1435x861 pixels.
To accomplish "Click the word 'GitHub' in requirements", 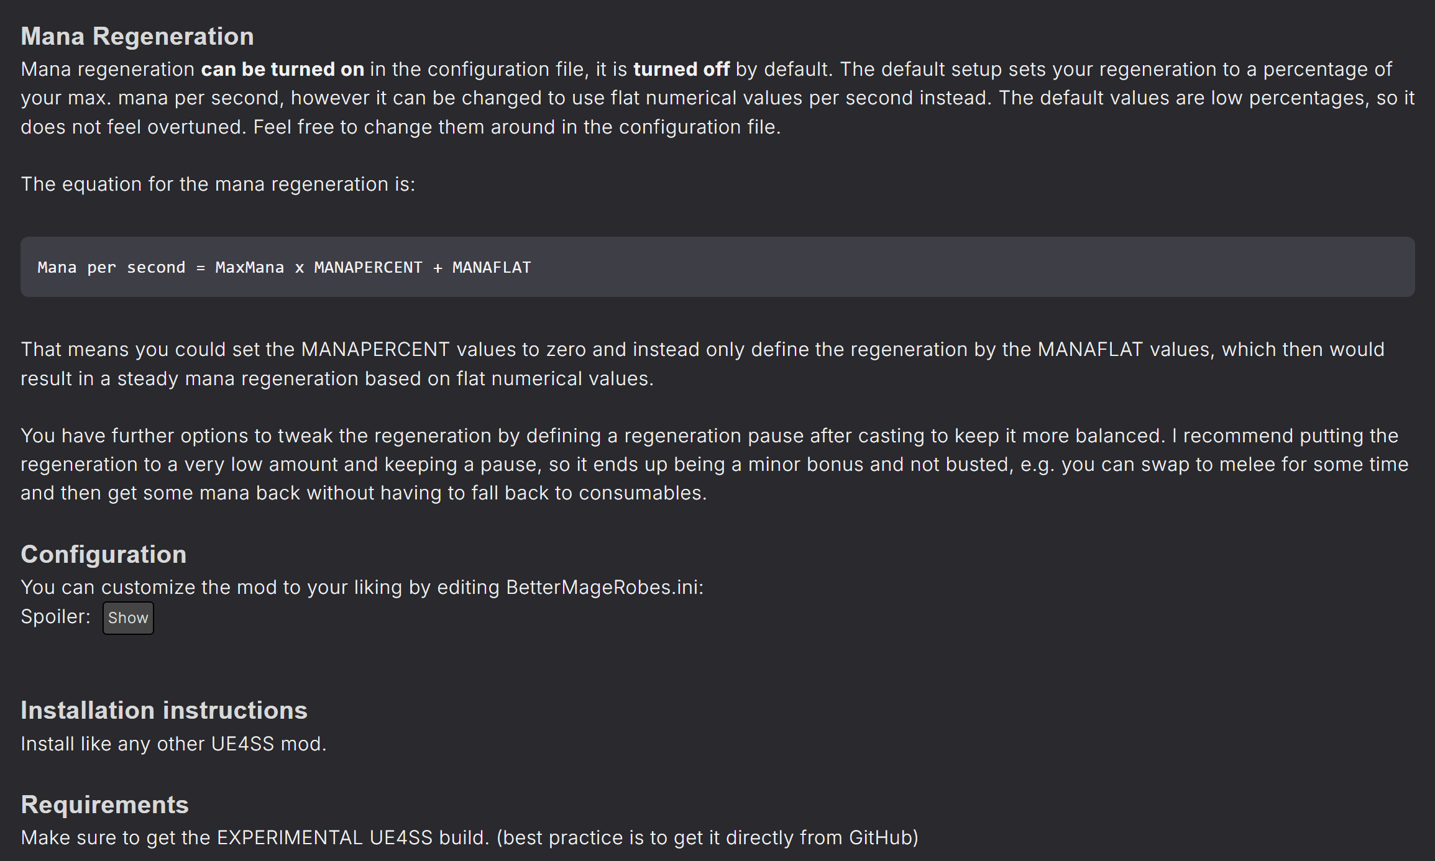I will (x=881, y=837).
